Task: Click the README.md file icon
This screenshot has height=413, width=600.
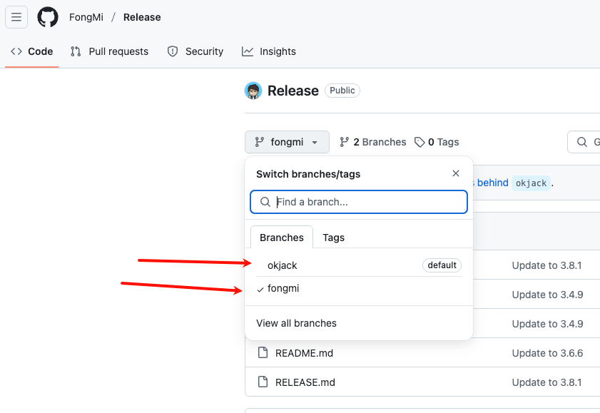Action: [263, 353]
